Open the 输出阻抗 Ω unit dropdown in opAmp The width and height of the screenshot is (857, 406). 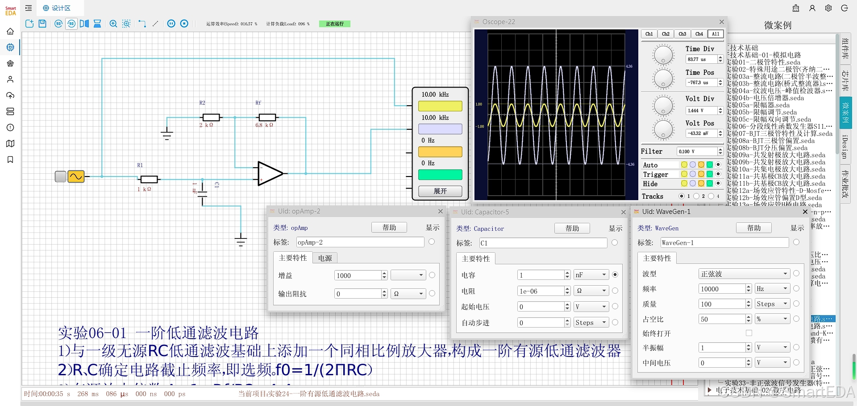click(x=408, y=294)
